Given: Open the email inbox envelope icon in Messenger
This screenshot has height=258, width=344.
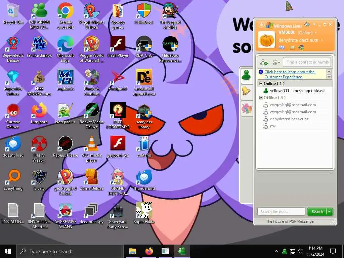Looking at the screenshot, I should point(282,47).
